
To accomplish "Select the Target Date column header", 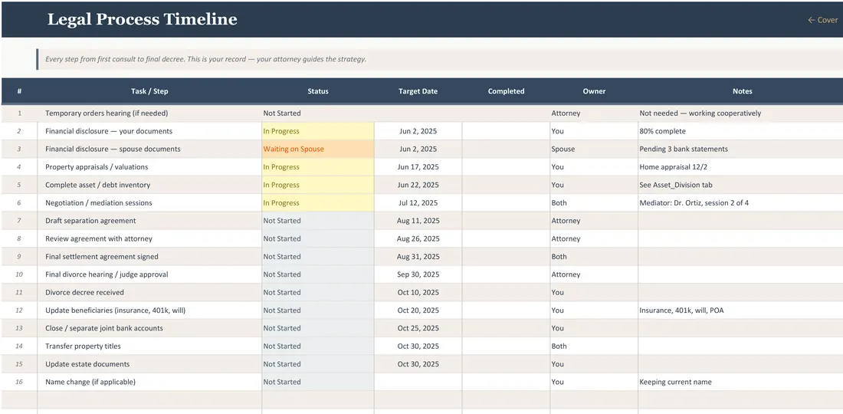I will click(418, 91).
